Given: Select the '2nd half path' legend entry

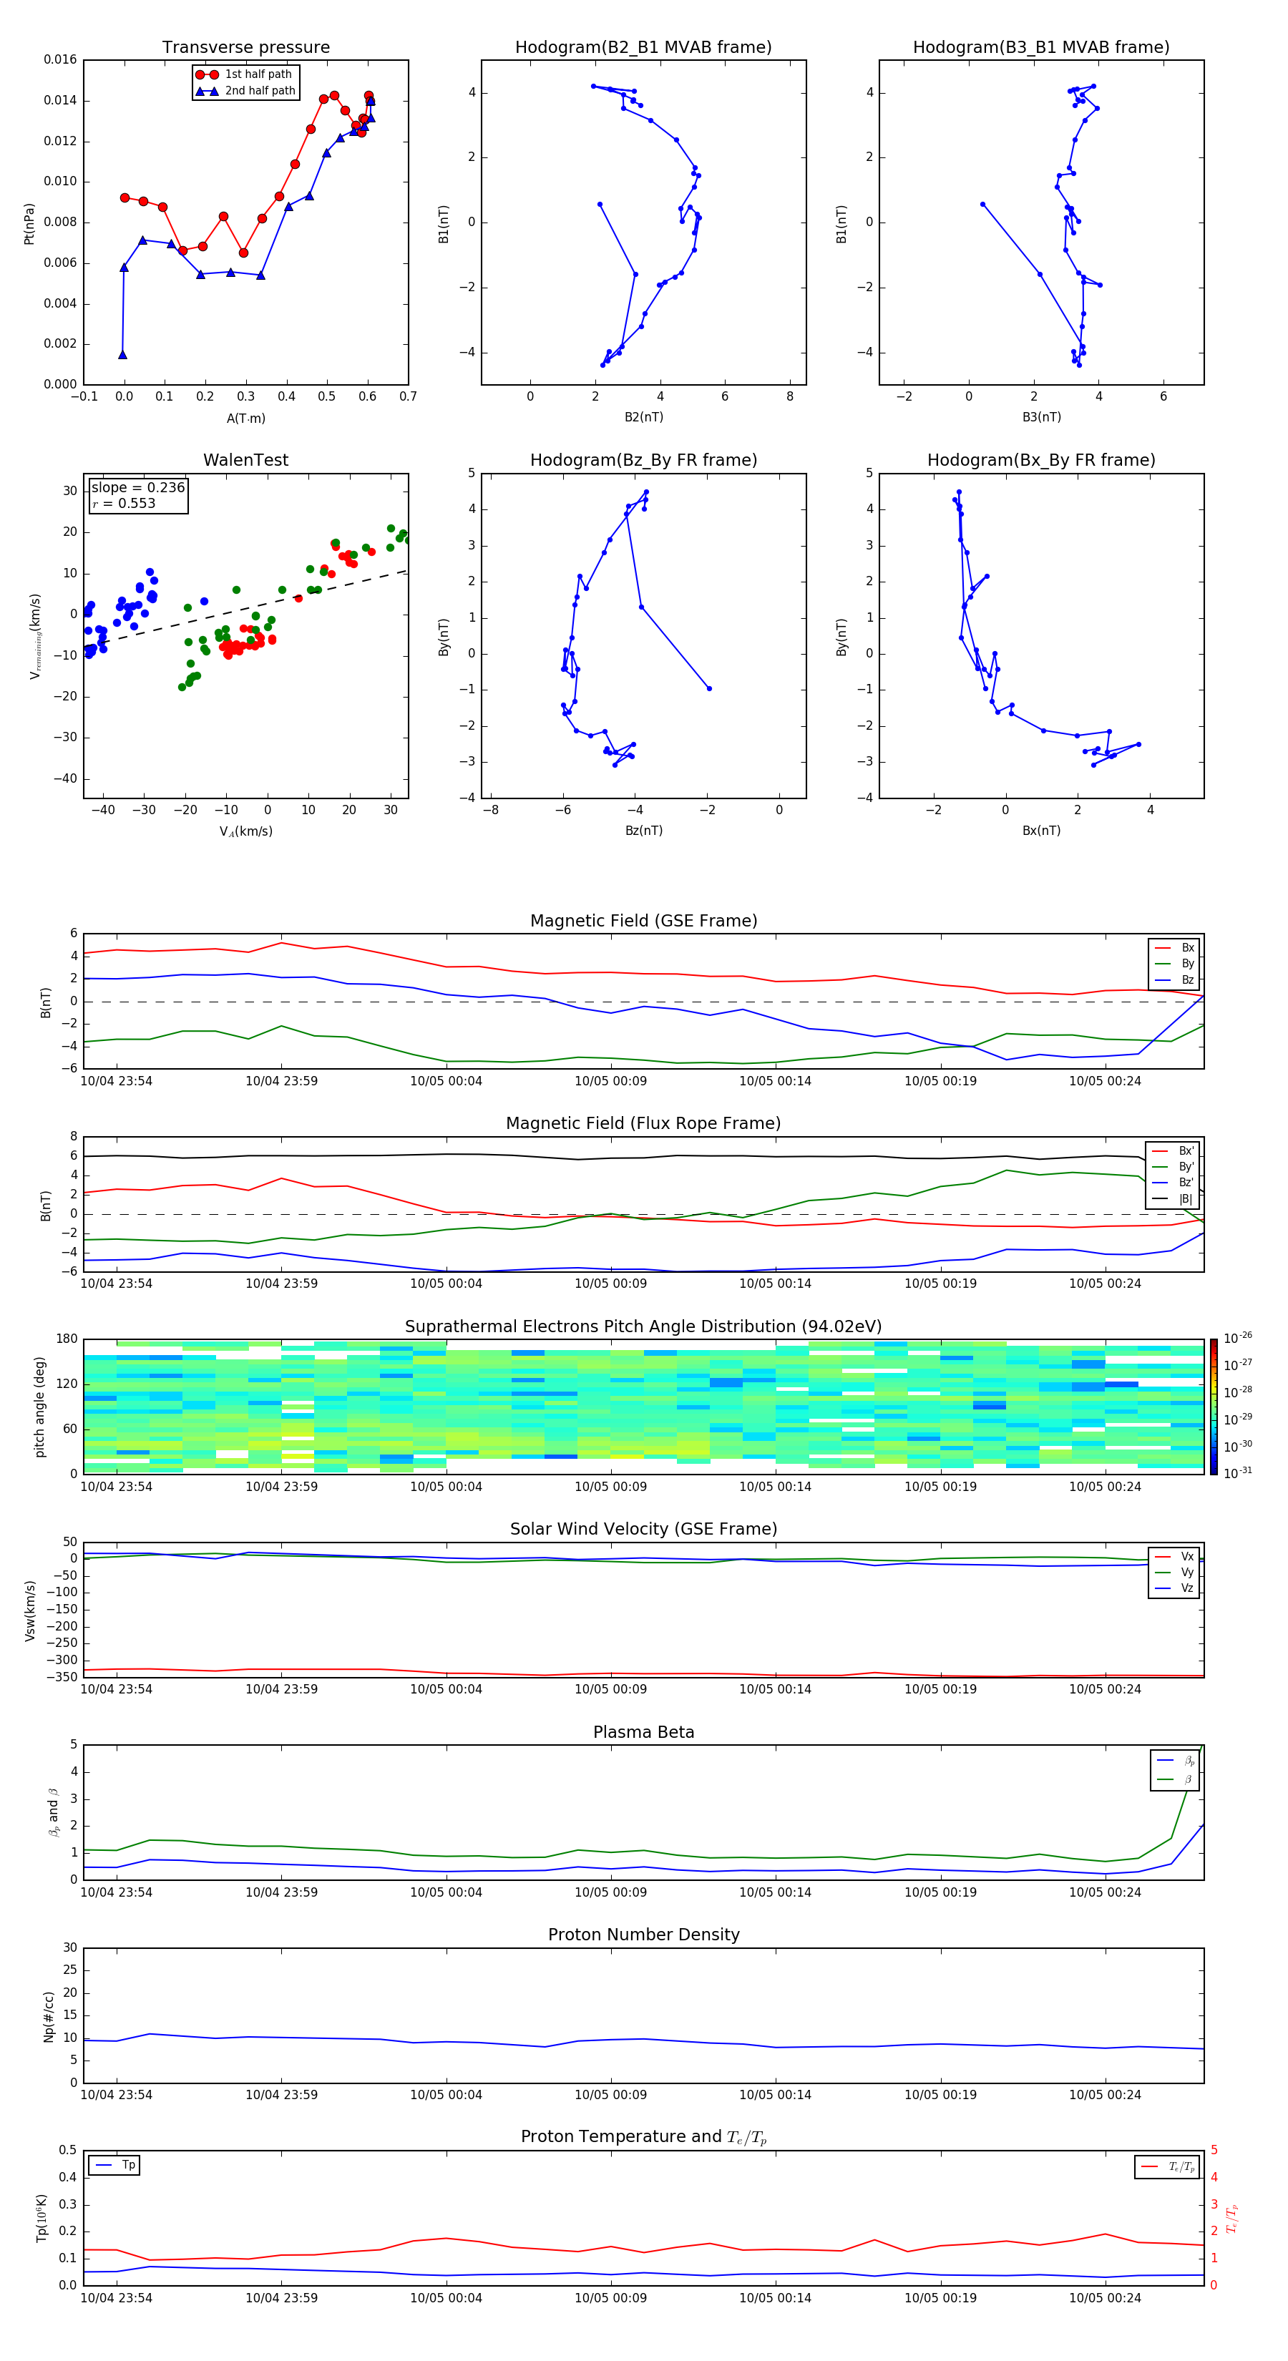Looking at the screenshot, I should pos(245,91).
